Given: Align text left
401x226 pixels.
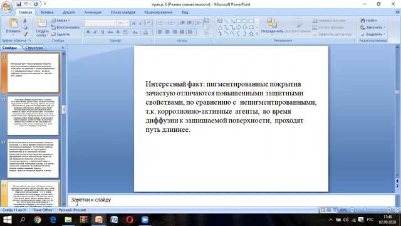Looking at the screenshot, I should point(160,32).
